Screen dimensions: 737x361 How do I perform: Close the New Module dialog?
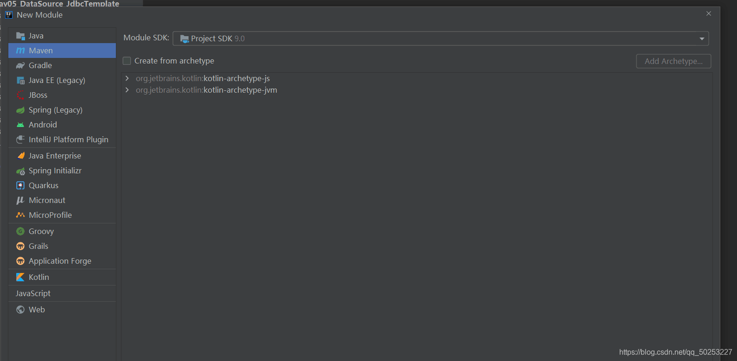click(709, 14)
